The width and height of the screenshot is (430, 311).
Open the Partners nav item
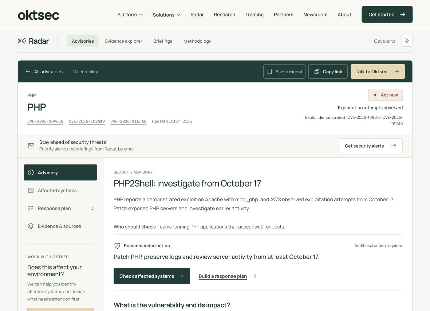point(283,15)
